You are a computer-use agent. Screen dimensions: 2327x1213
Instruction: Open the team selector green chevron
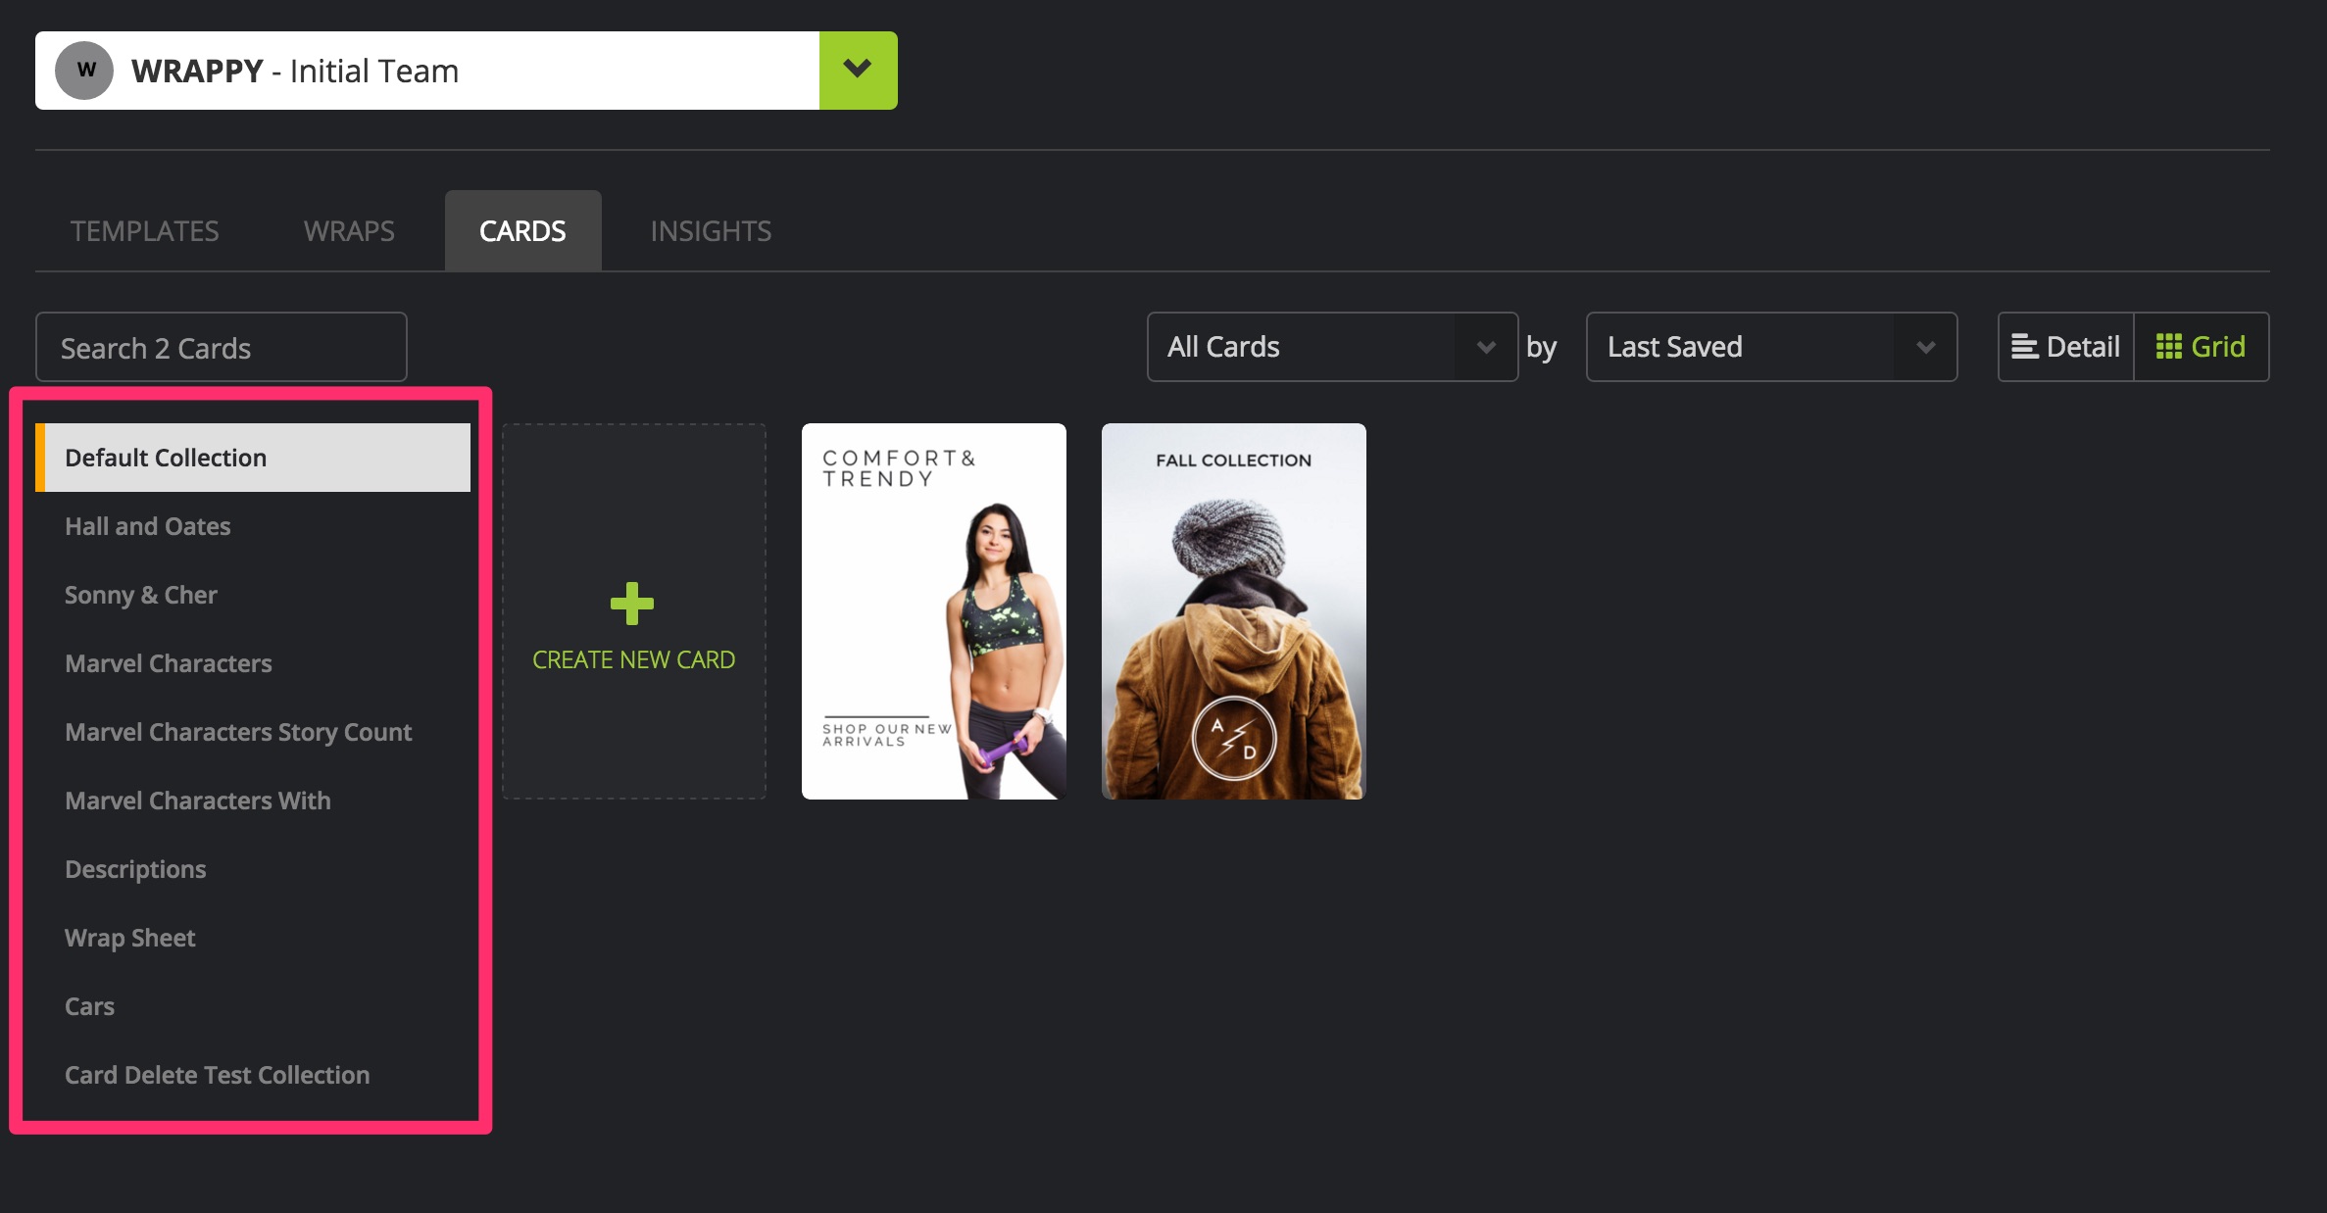click(858, 71)
